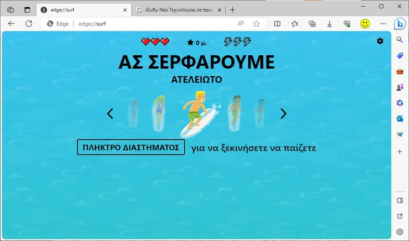Click the lightning bolt boosts indicator

pos(237,42)
